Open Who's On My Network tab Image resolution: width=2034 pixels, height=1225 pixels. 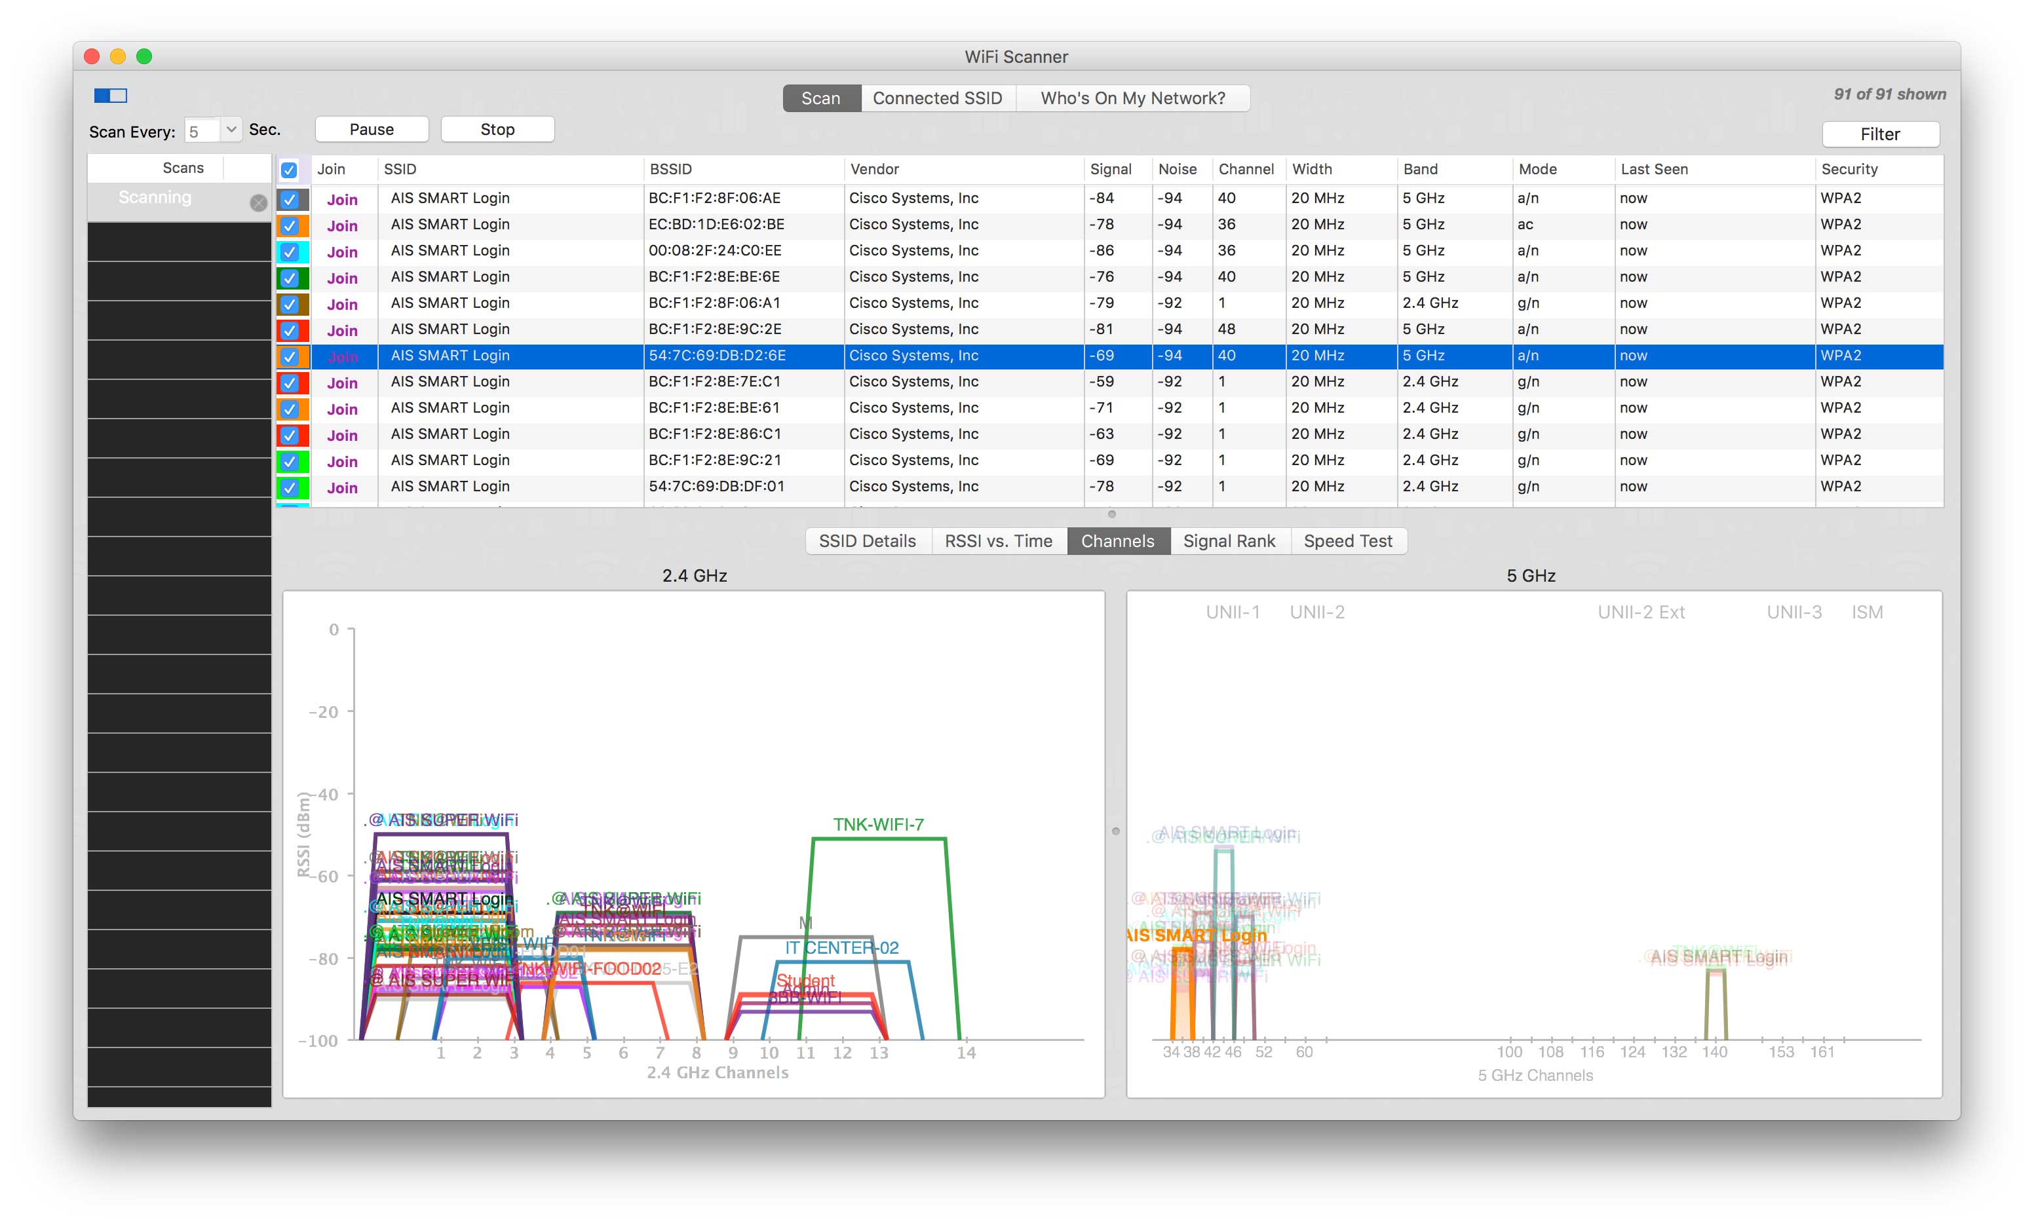(1132, 98)
